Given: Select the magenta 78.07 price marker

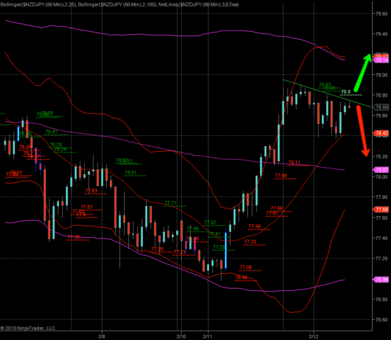Looking at the screenshot, I should [x=382, y=170].
